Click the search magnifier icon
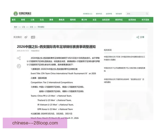Screen dimensions: 164x131 tap(147, 14)
